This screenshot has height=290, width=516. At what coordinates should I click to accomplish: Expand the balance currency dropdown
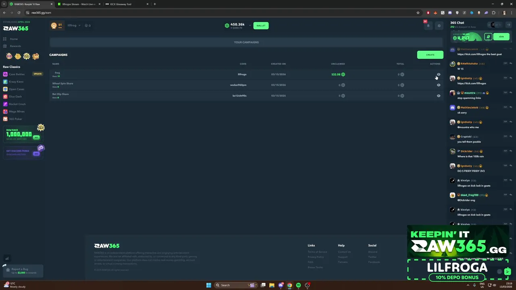[x=250, y=25]
